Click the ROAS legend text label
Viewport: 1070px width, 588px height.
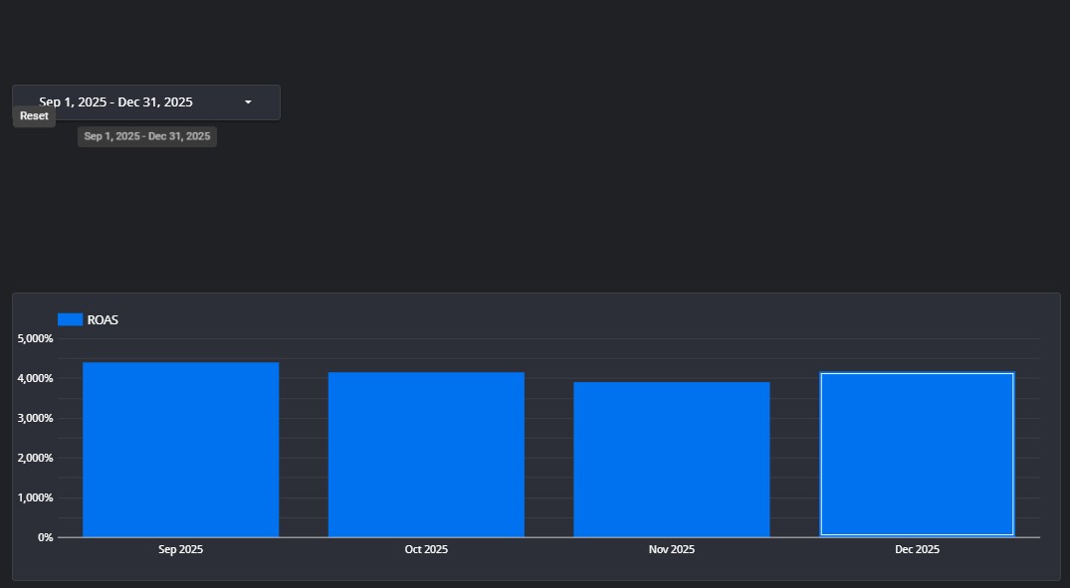tap(103, 320)
